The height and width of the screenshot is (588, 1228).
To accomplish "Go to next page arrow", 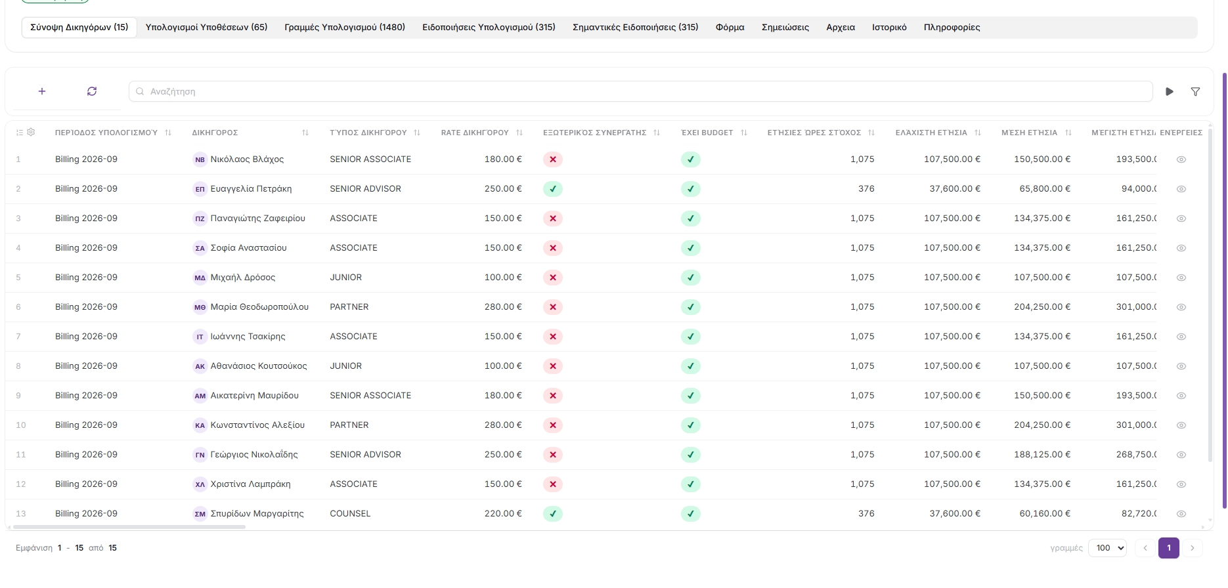I will click(1193, 548).
